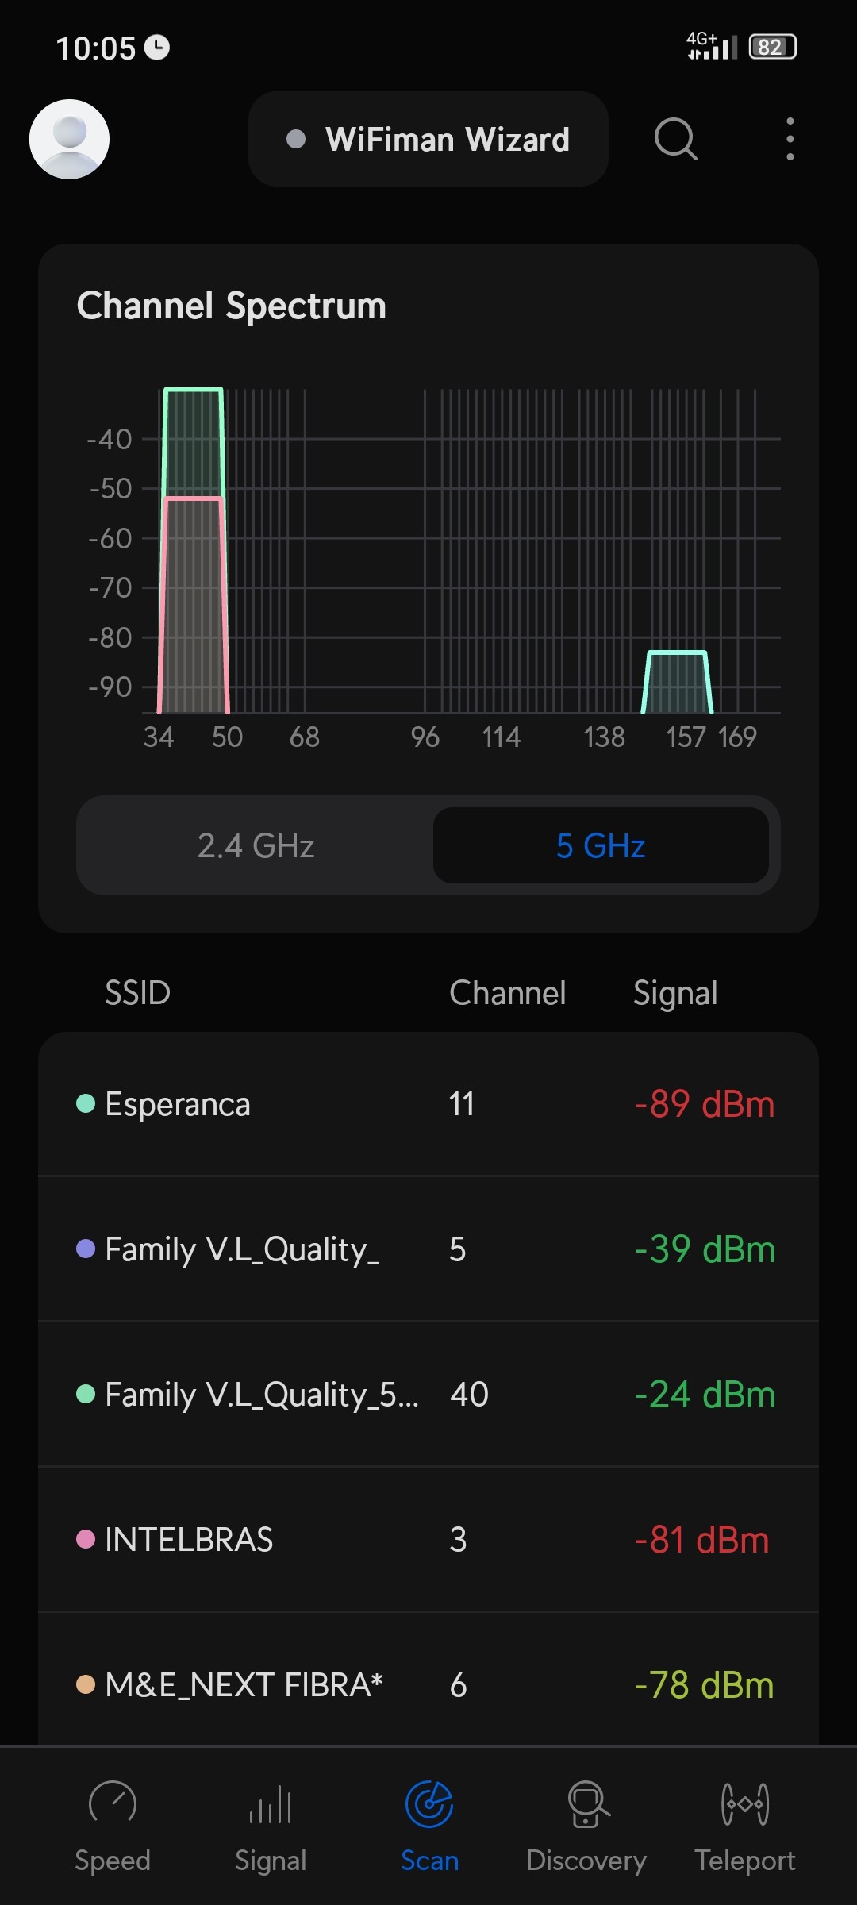
Task: Sort networks by Signal column
Action: [x=675, y=993]
